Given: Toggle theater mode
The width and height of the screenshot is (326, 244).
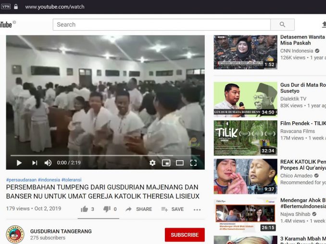Looking at the screenshot, I should pos(180,163).
